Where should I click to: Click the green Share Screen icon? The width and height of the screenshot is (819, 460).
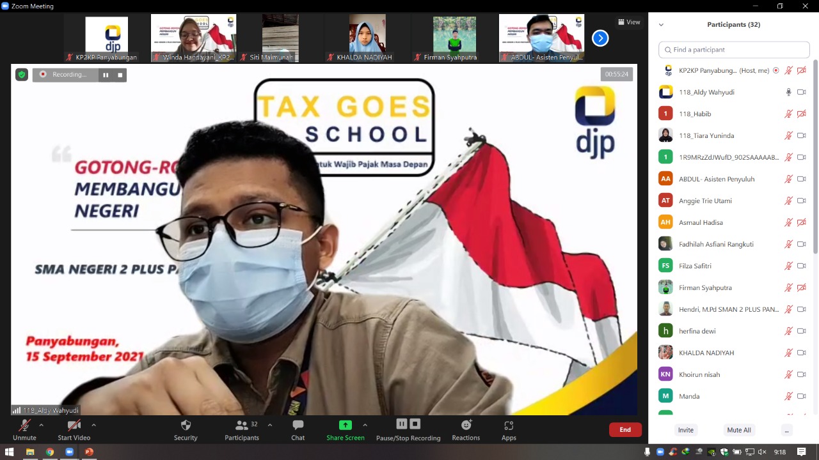click(346, 425)
